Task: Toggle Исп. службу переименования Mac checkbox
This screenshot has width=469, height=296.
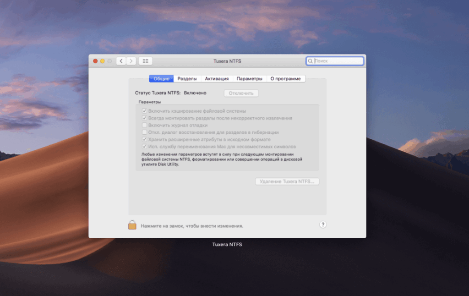Action: click(144, 147)
